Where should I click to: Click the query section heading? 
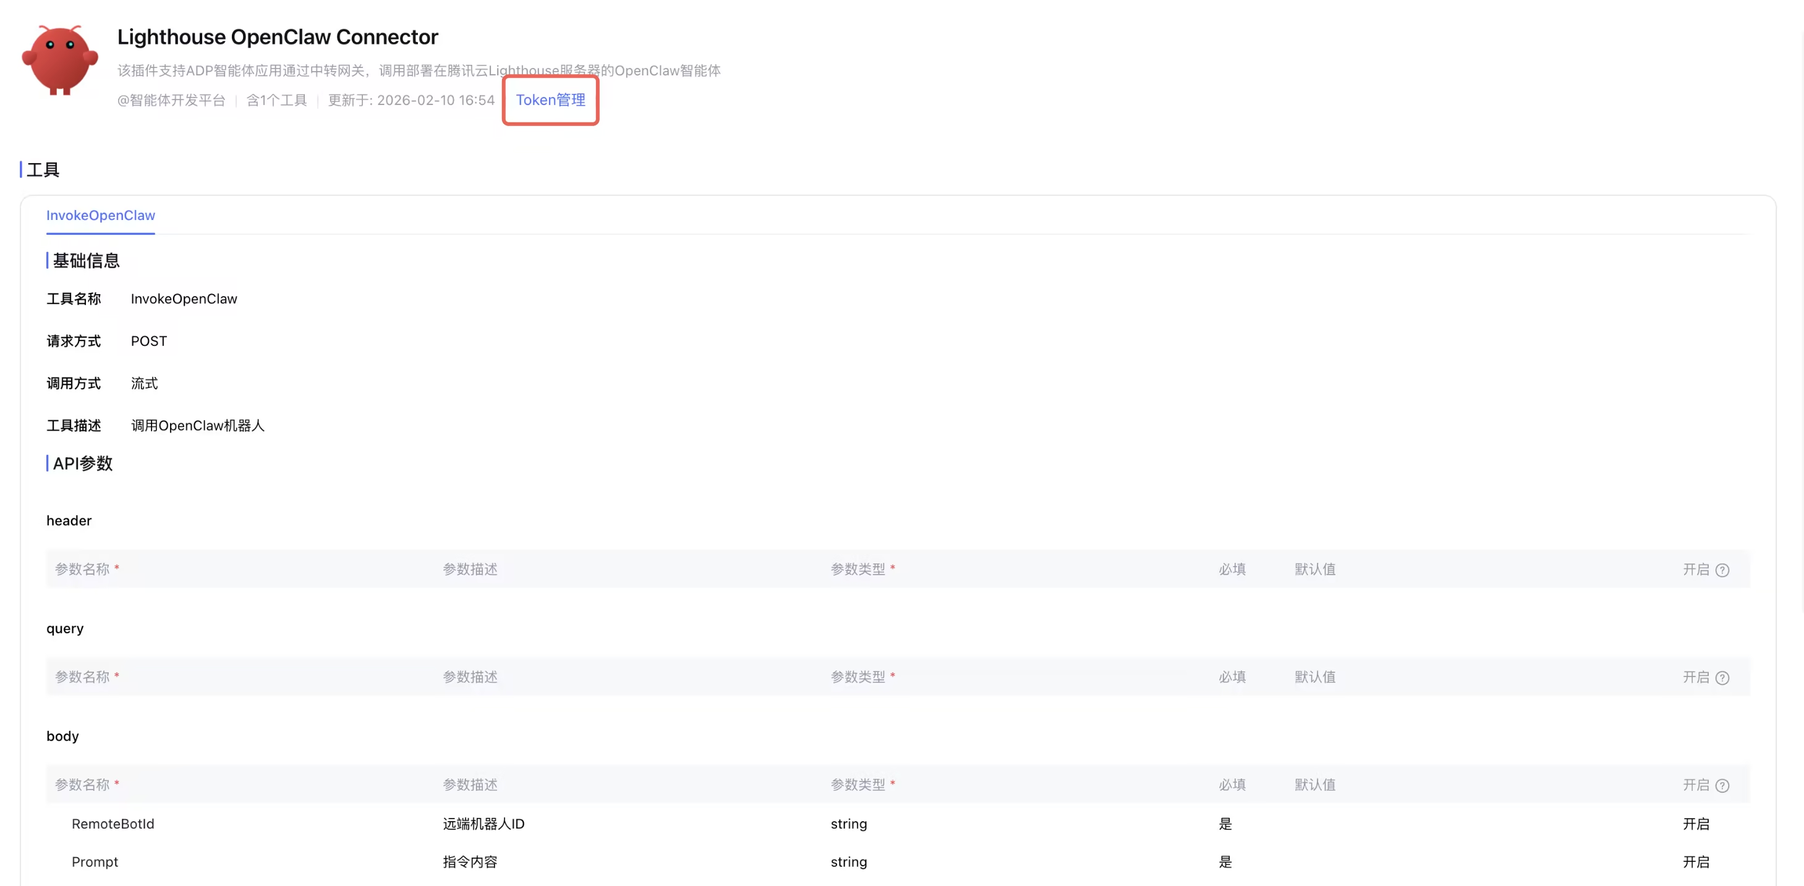tap(64, 628)
